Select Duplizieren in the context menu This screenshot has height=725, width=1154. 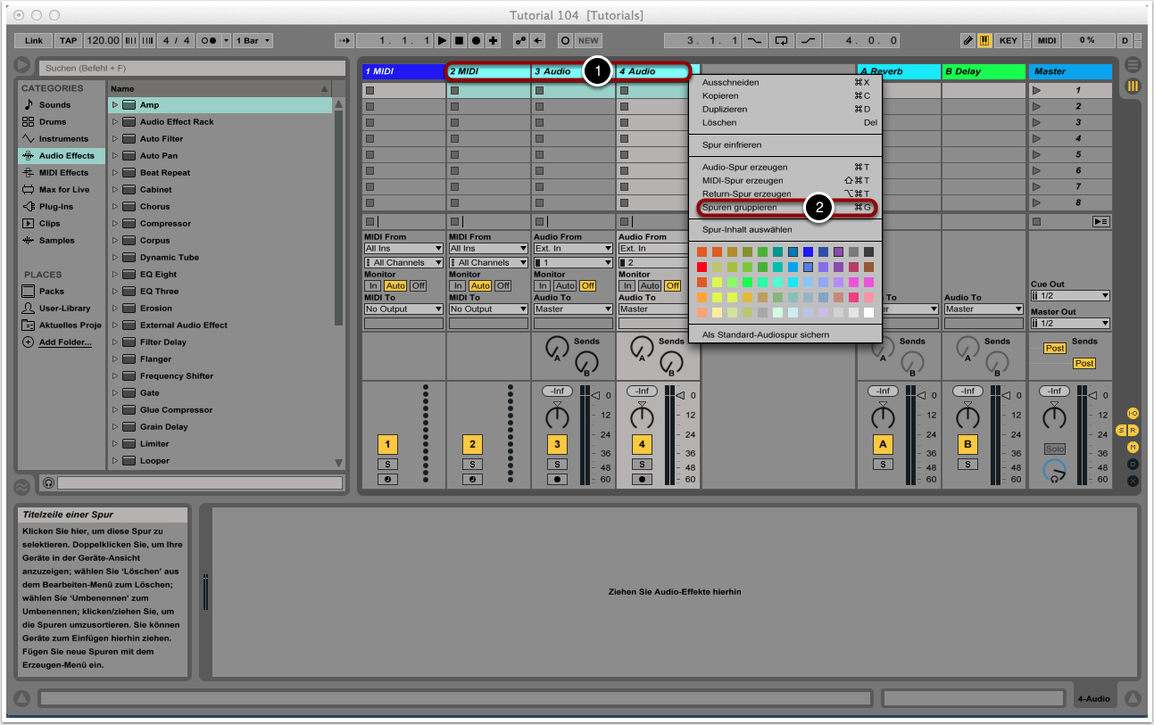click(725, 109)
